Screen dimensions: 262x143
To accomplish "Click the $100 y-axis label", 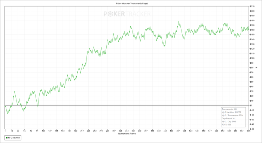I will pyautogui.click(x=252, y=58).
